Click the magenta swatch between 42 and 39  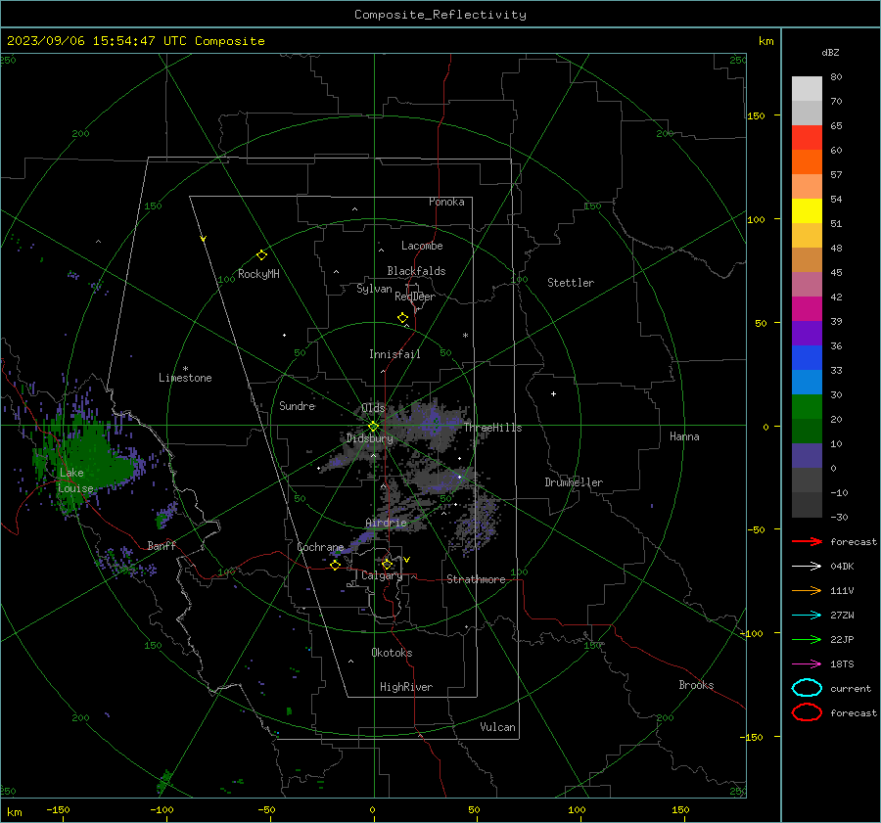[807, 309]
